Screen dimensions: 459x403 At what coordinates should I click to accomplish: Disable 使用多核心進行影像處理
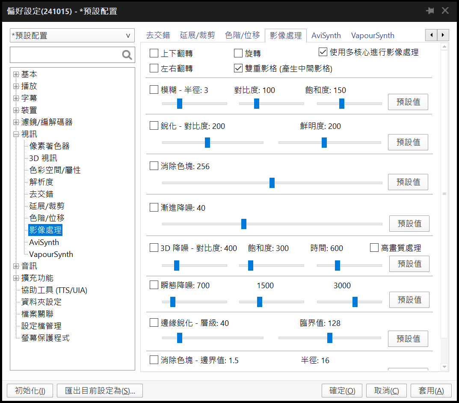(x=323, y=52)
